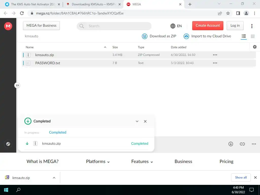Screen dimensions: 260x195
Task: Sort by Size column header
Action: point(115,47)
